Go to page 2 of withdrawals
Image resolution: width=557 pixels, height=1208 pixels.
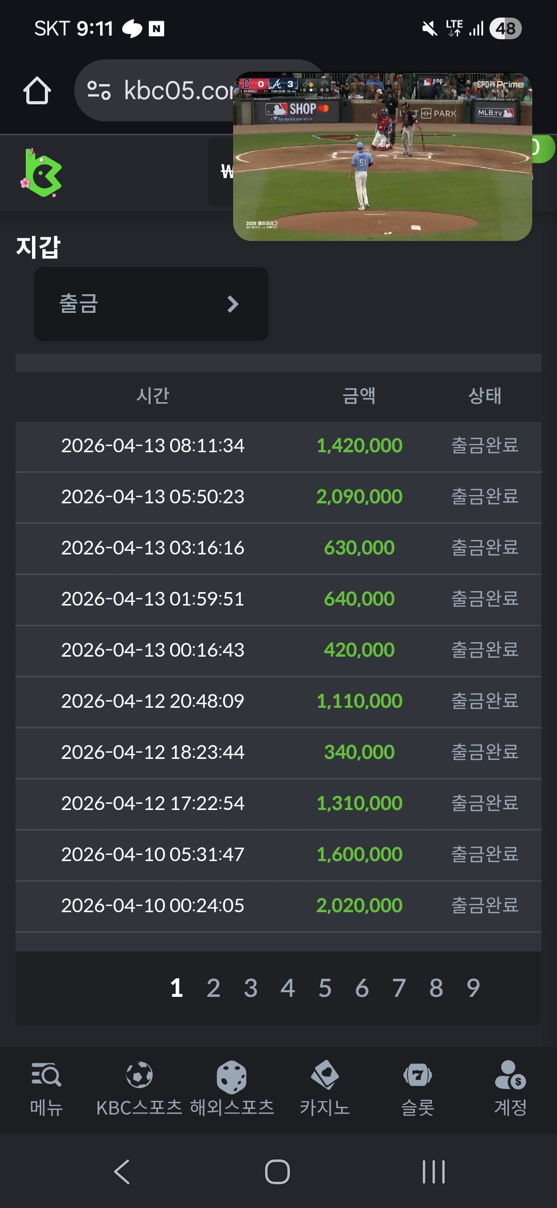(214, 988)
